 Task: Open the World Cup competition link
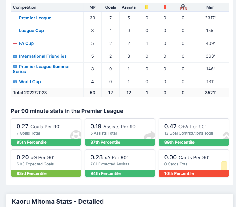pyautogui.click(x=30, y=82)
